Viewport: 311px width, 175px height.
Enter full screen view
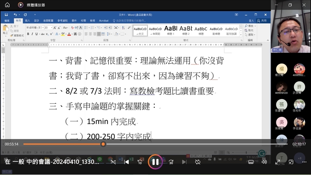tap(278, 162)
